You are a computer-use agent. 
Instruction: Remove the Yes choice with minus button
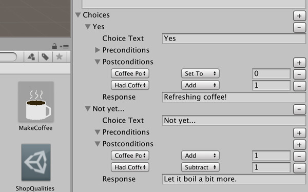(299, 27)
